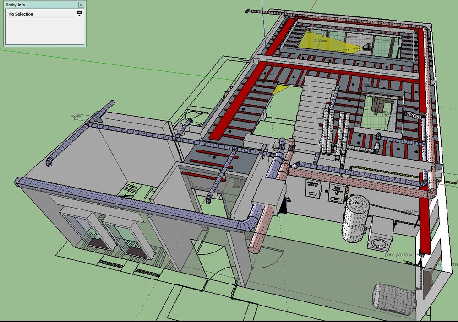Select the 'реле давления' text label
The width and height of the screenshot is (458, 322).
[399, 255]
